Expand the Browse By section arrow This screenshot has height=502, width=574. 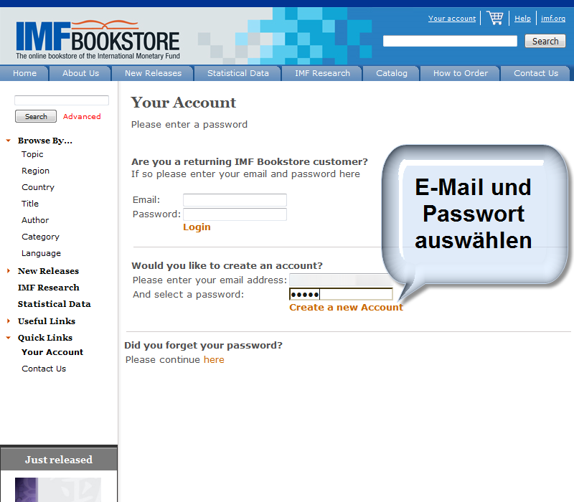(9, 141)
